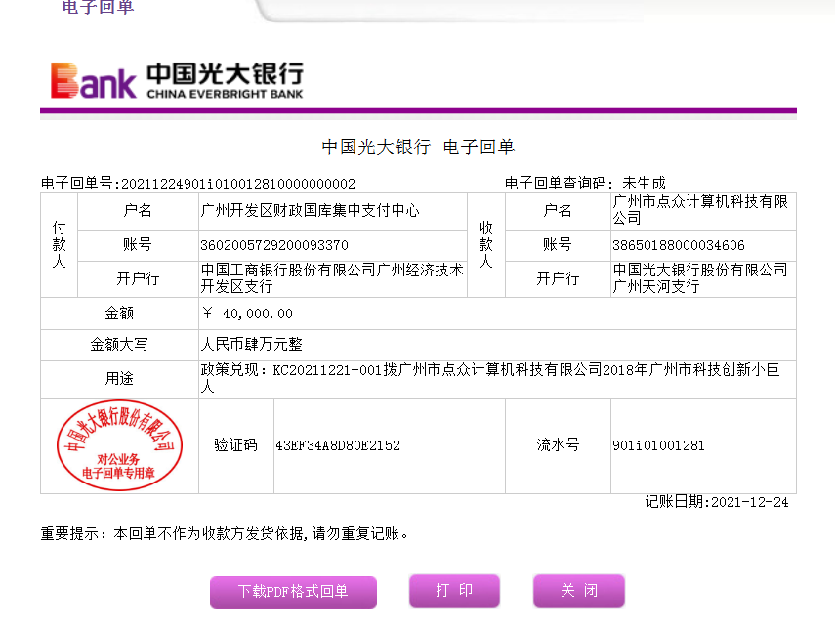Image resolution: width=835 pixels, height=630 pixels.
Task: Select the 政策兑现 purpose description text
Action: click(x=490, y=378)
